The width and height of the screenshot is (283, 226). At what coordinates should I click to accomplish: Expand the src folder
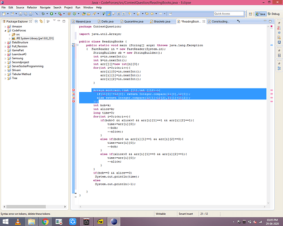(x=10, y=34)
